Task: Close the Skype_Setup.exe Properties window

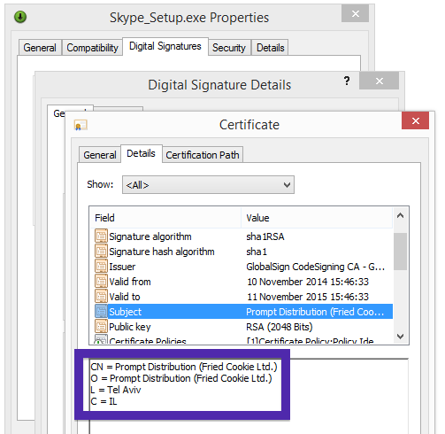Action: coord(355,13)
